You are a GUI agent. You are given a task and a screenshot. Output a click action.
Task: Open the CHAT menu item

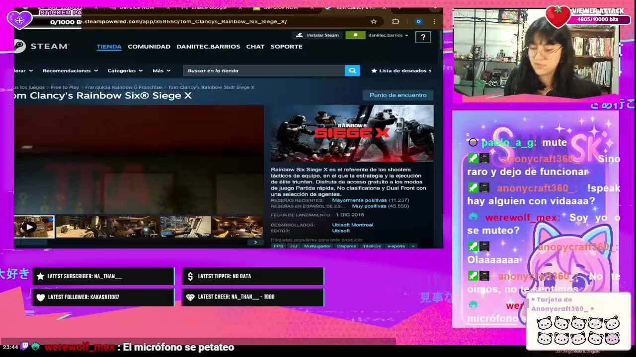point(255,46)
